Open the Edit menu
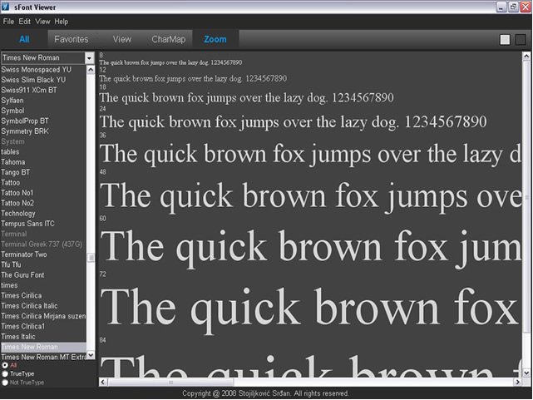The width and height of the screenshot is (533, 400). 24,22
